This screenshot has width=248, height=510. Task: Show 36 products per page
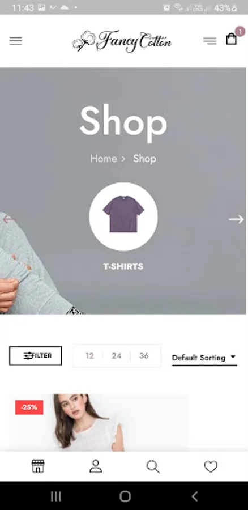tap(144, 356)
